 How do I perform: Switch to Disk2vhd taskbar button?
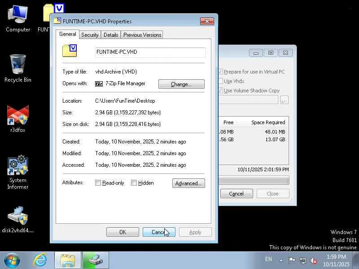96,260
